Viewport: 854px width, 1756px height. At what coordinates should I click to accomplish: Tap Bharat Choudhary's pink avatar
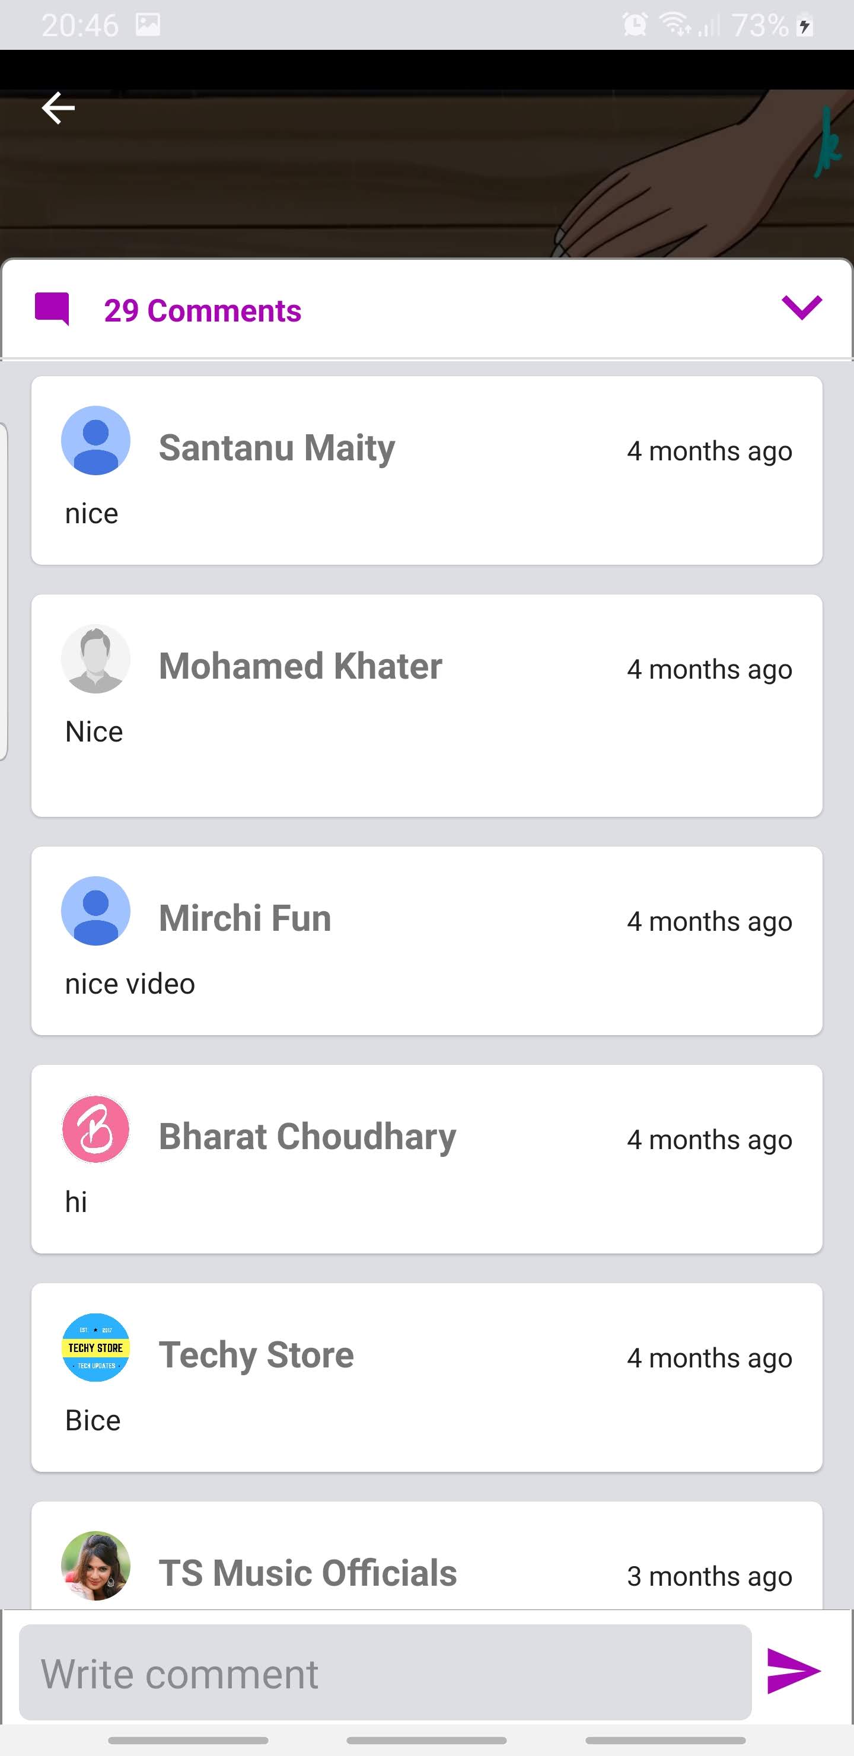pyautogui.click(x=95, y=1129)
